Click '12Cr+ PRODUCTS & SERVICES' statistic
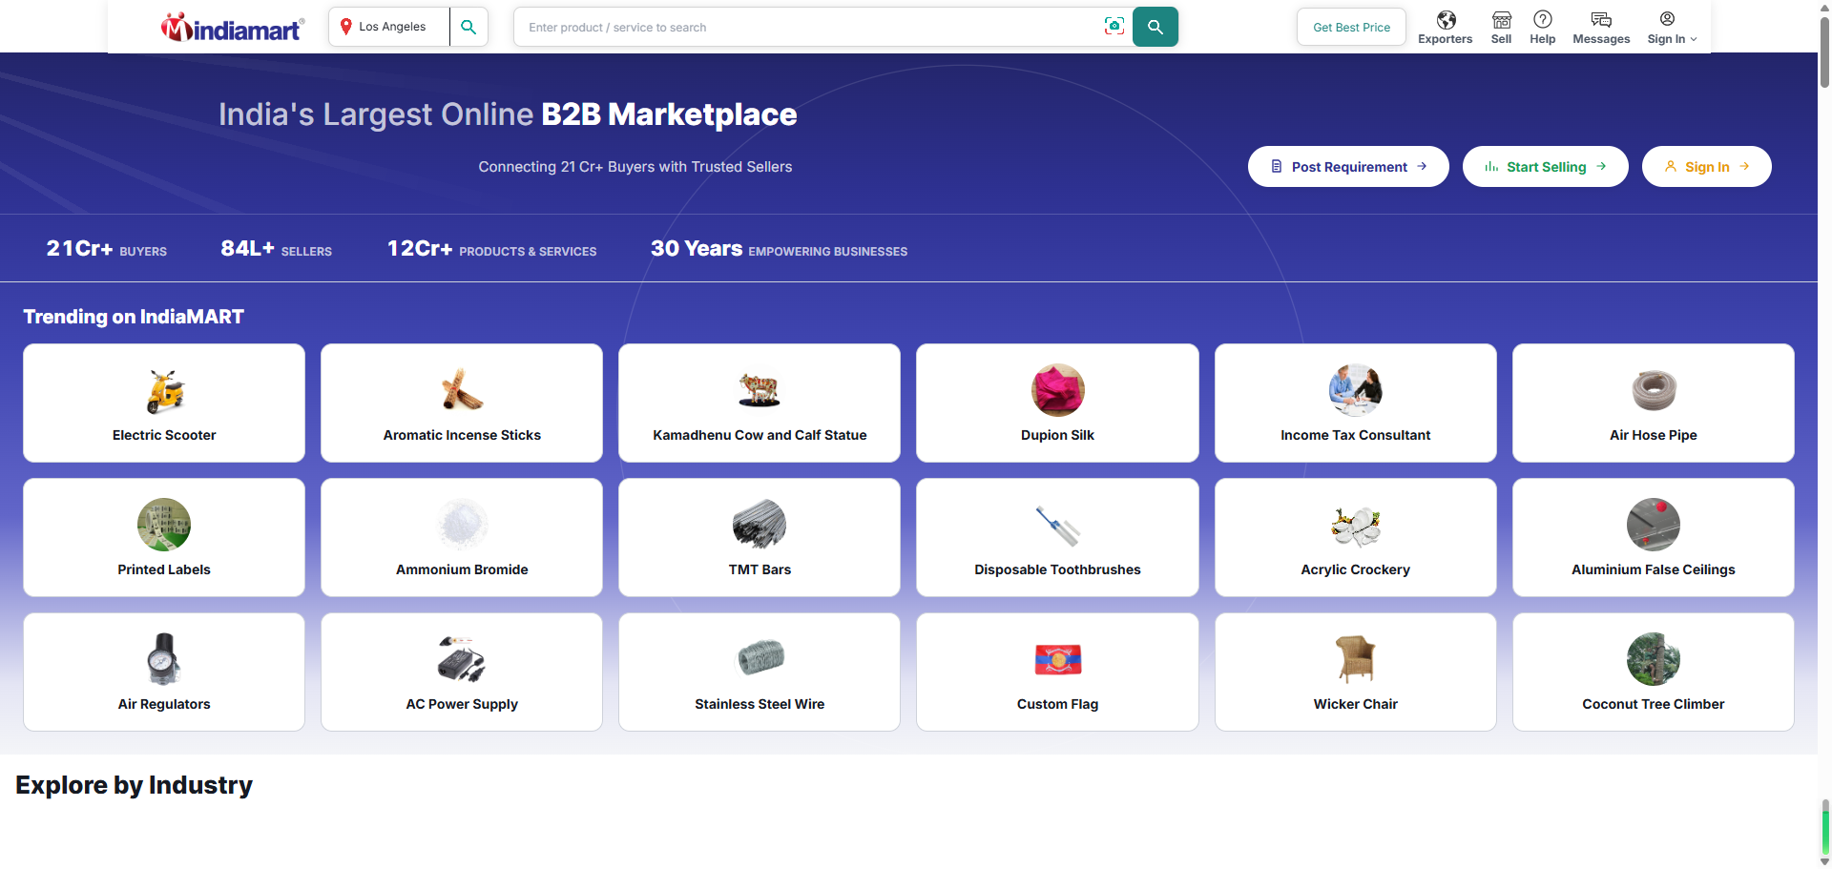The height and width of the screenshot is (869, 1832). pyautogui.click(x=491, y=249)
